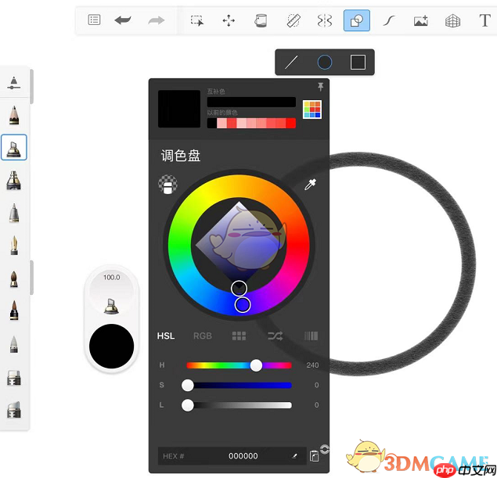Select the soft eraser tool
This screenshot has height=478, width=497.
14,410
